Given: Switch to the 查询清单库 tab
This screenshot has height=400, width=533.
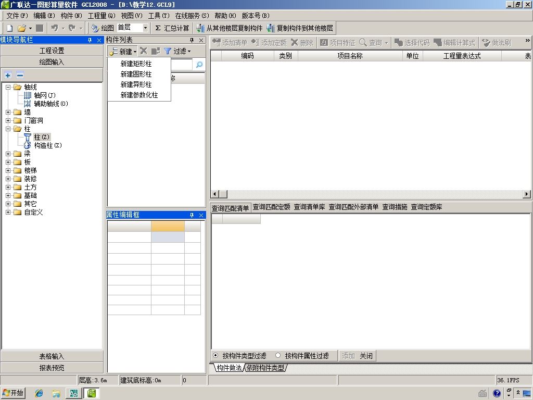Looking at the screenshot, I should click(309, 207).
